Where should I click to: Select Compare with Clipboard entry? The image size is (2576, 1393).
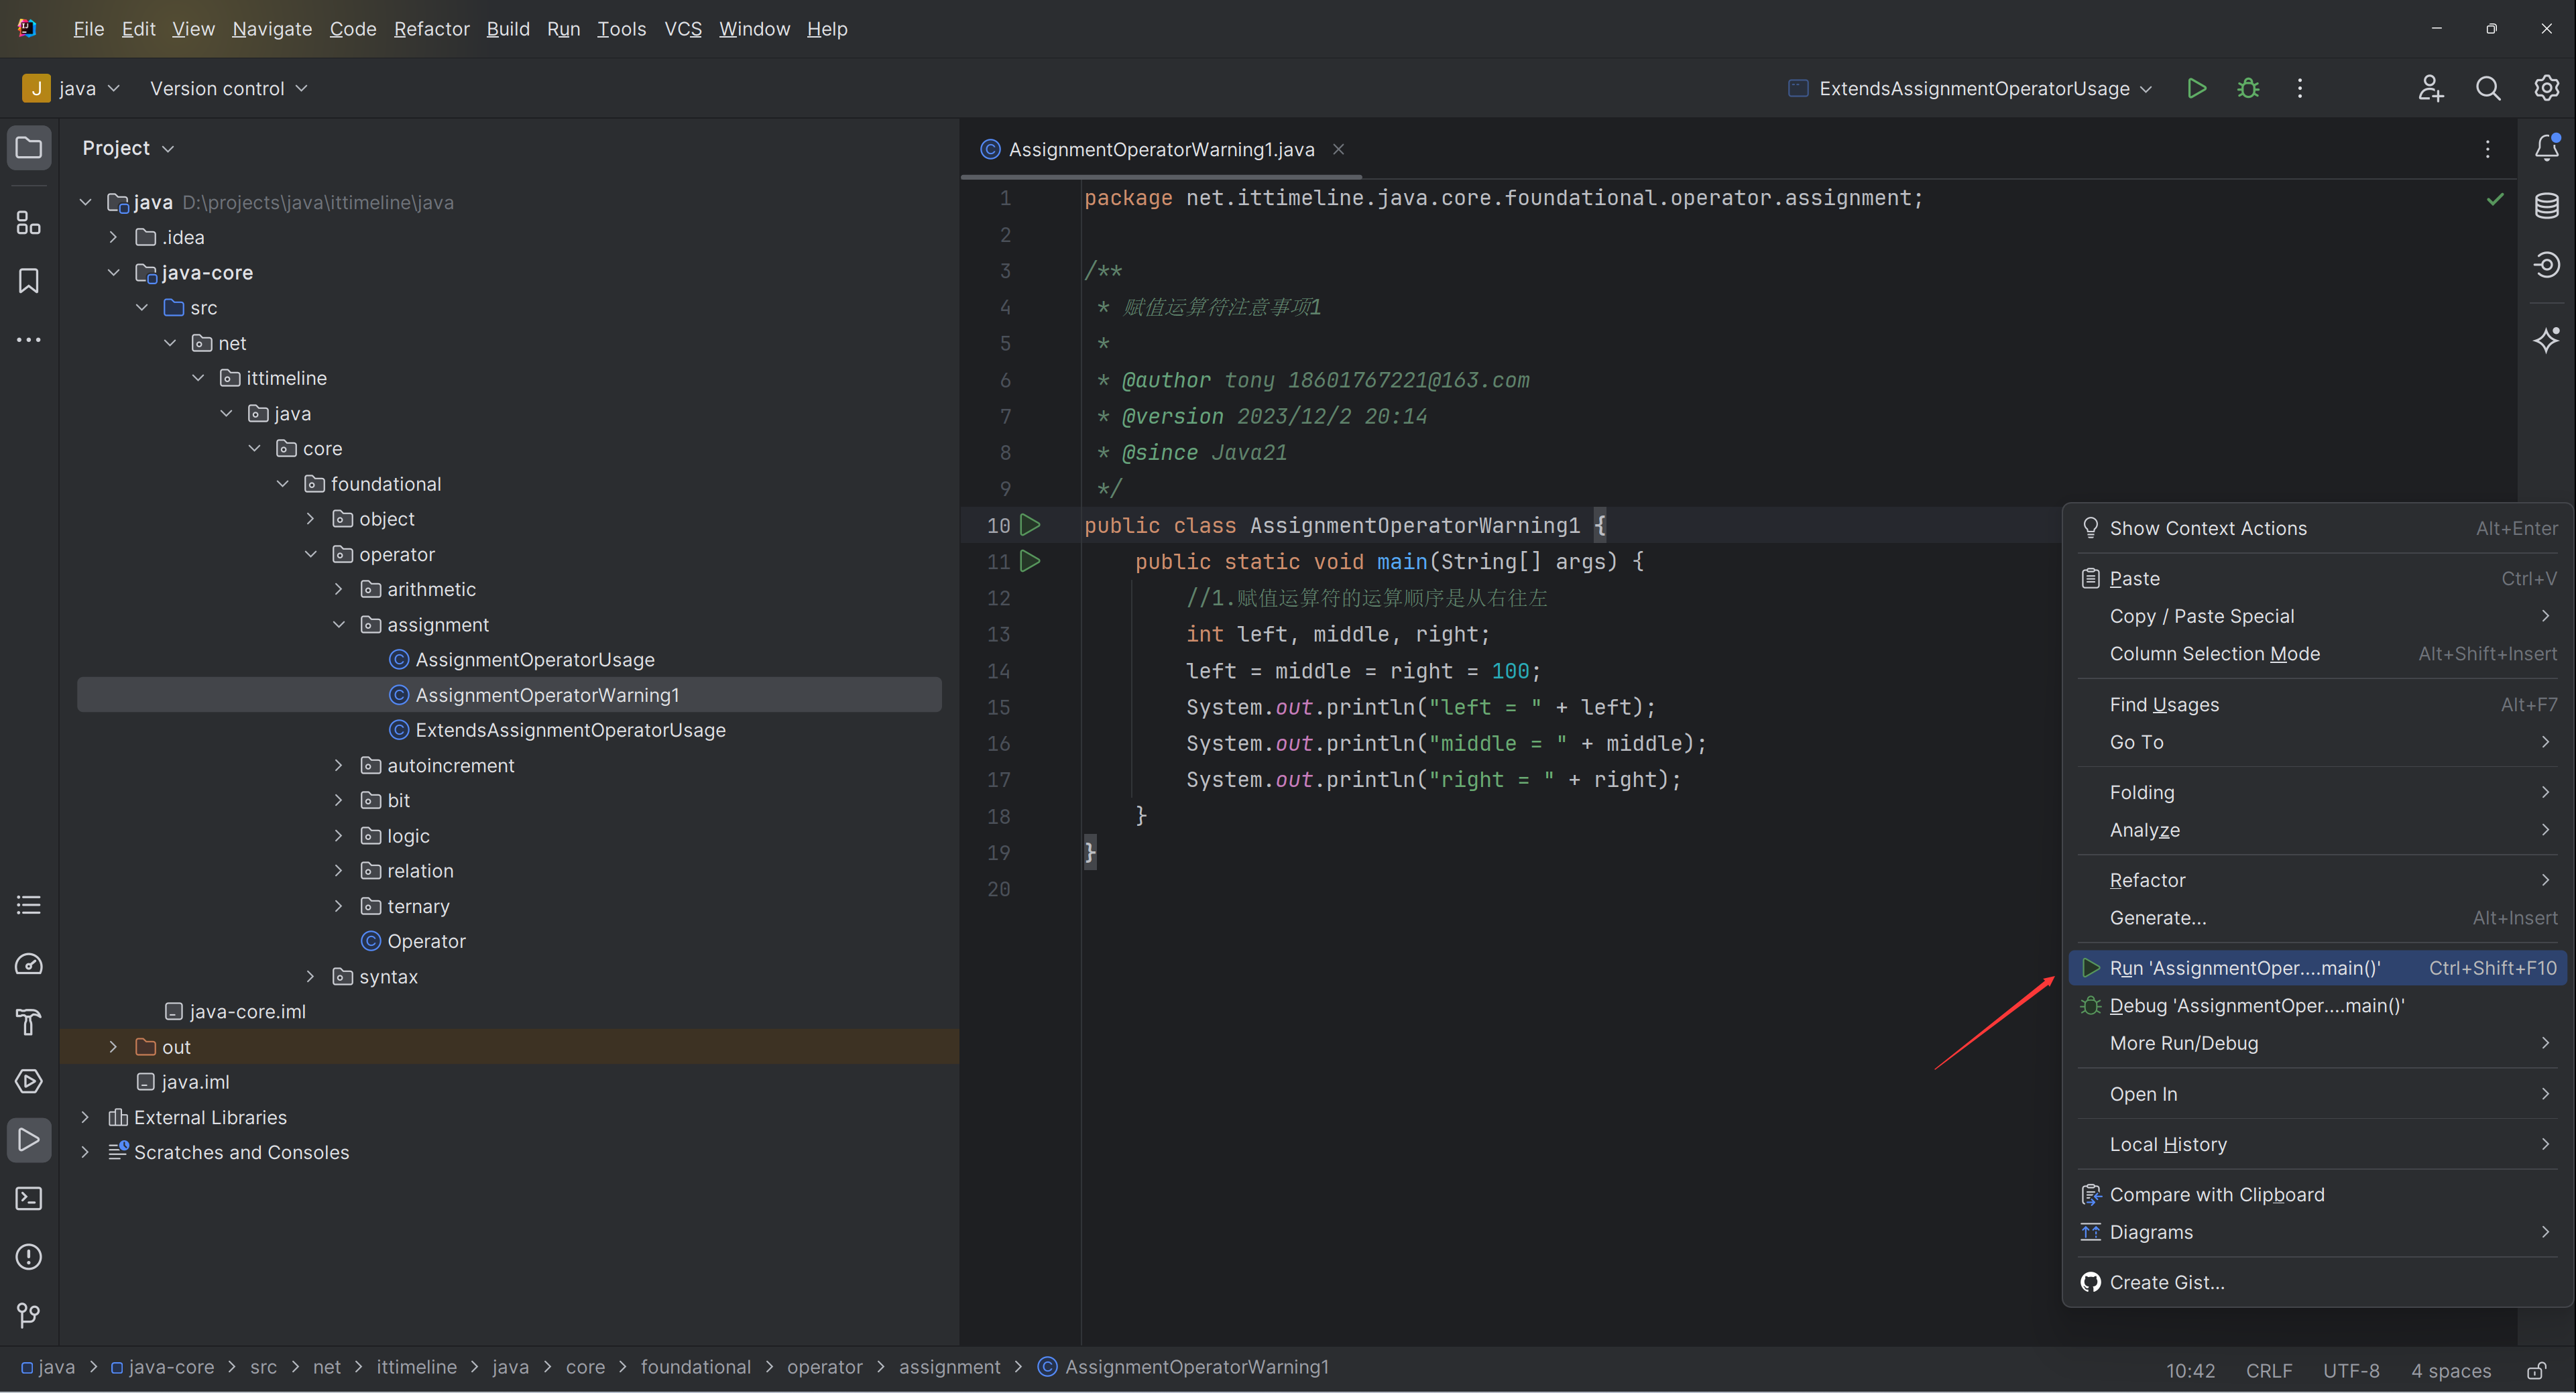2318,1194
